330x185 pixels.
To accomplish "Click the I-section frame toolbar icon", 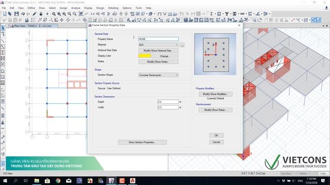I will 211,14.
